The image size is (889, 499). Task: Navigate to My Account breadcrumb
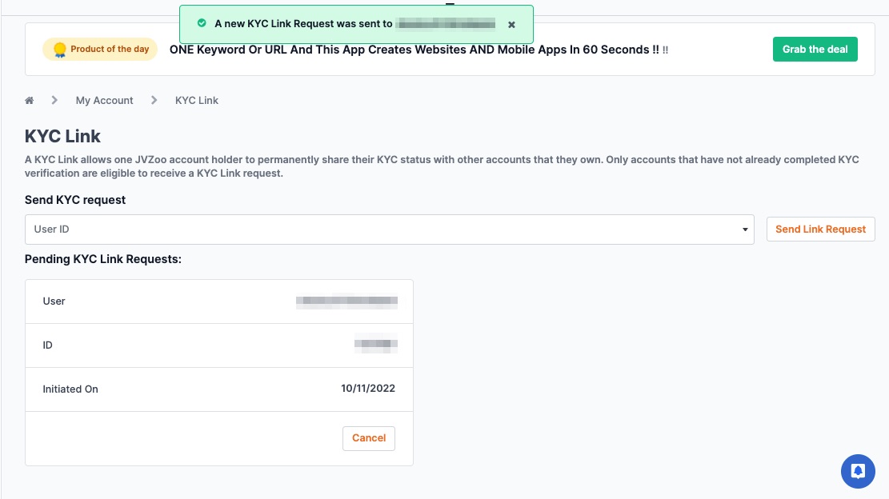pyautogui.click(x=104, y=100)
